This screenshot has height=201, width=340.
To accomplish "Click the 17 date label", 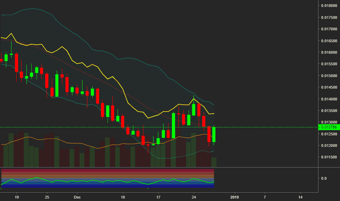I will pyautogui.click(x=158, y=197).
